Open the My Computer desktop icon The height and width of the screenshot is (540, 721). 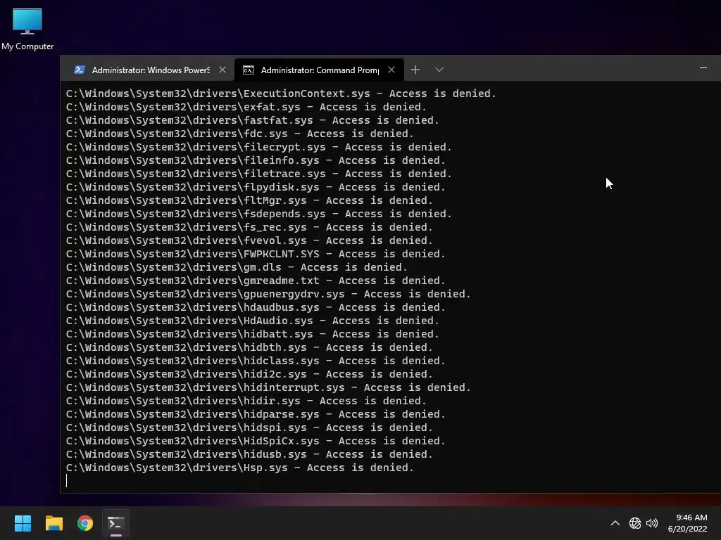(27, 30)
